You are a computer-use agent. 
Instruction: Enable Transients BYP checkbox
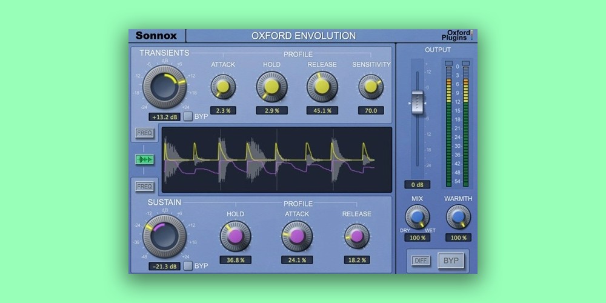[188, 116]
